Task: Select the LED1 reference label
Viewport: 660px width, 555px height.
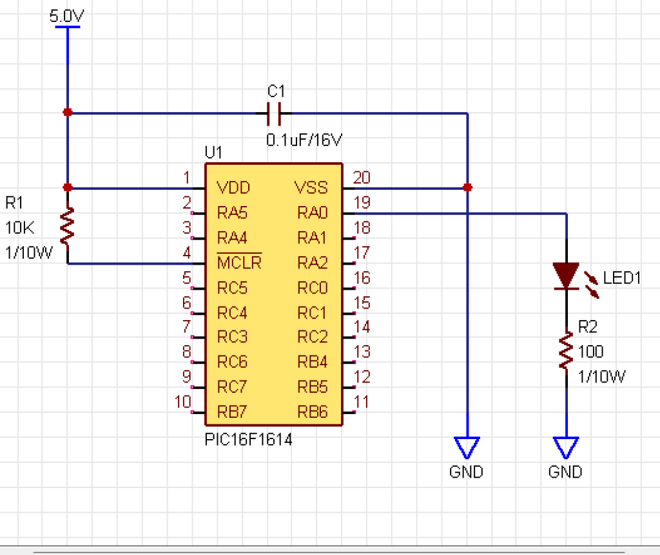Action: pyautogui.click(x=622, y=279)
